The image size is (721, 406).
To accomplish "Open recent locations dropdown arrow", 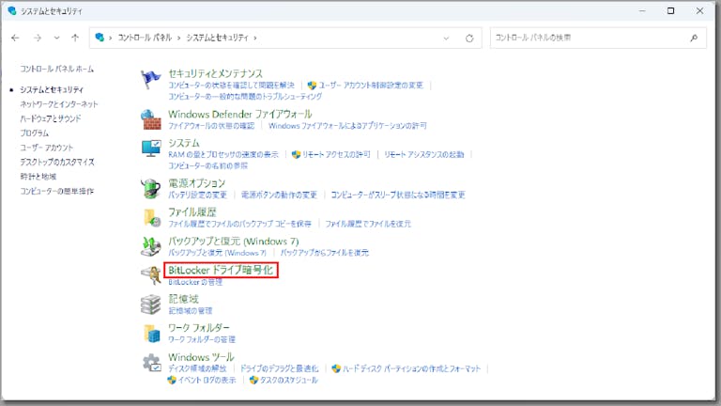I will click(56, 38).
